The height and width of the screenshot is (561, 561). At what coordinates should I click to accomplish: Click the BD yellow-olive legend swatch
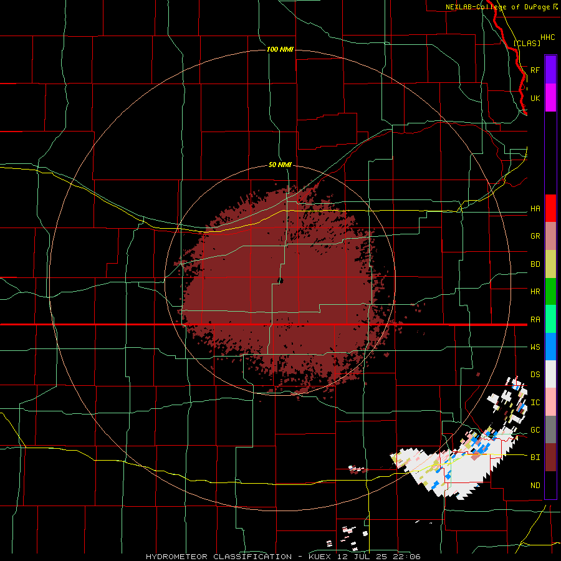click(x=550, y=264)
